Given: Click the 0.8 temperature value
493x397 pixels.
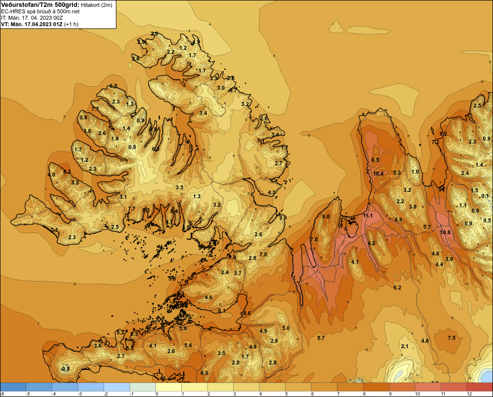Looking at the screenshot, I should click(132, 147).
